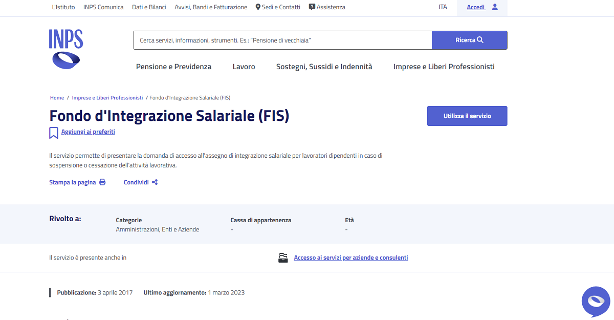Image resolution: width=614 pixels, height=320 pixels.
Task: Open Imprese e Liberi Professionisti menu
Action: [x=444, y=67]
